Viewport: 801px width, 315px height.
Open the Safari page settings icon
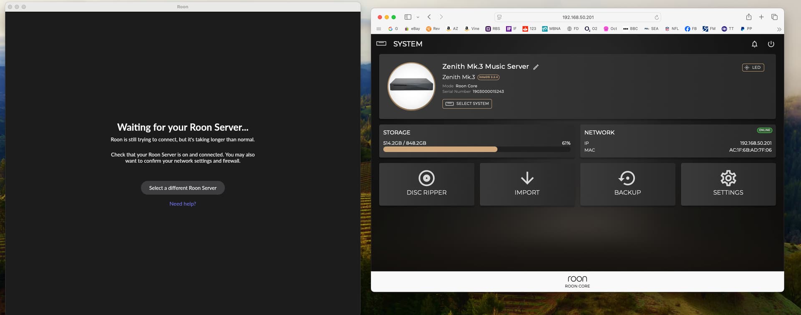pyautogui.click(x=499, y=17)
